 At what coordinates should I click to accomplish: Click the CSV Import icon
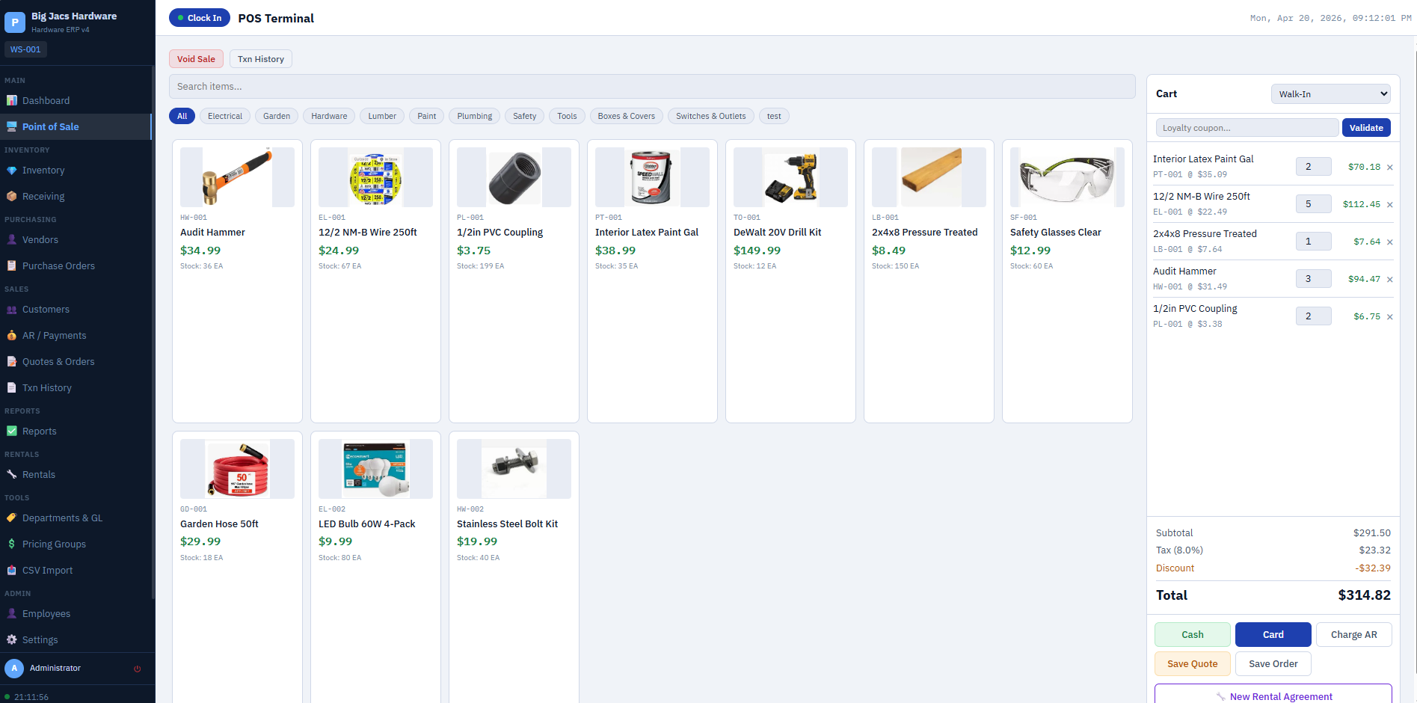[x=12, y=570]
